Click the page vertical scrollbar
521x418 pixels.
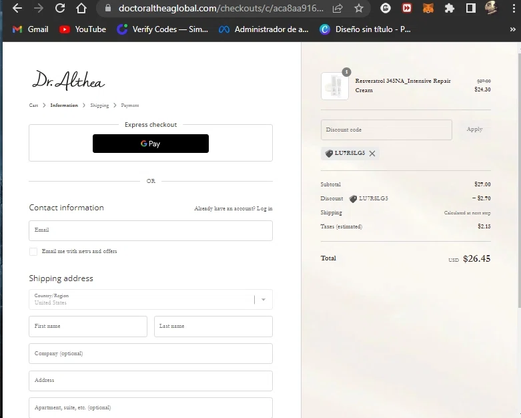520,180
